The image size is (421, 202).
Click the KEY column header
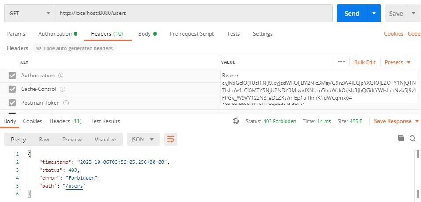tap(24, 62)
